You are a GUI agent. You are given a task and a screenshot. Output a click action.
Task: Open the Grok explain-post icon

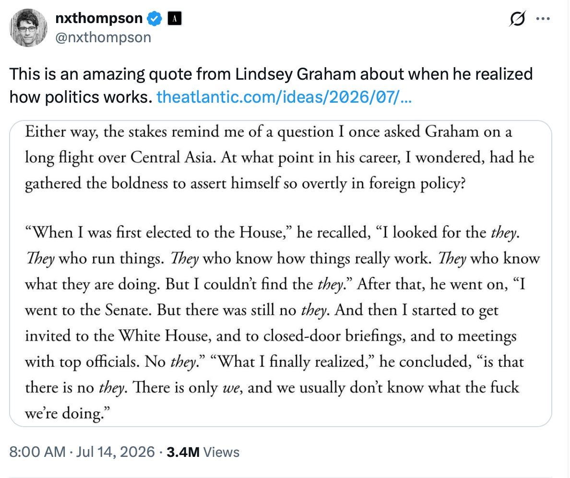pyautogui.click(x=517, y=19)
